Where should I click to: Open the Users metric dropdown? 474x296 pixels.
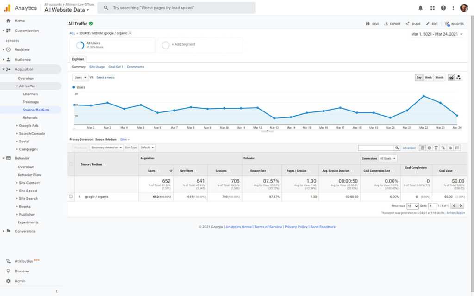tap(81, 78)
